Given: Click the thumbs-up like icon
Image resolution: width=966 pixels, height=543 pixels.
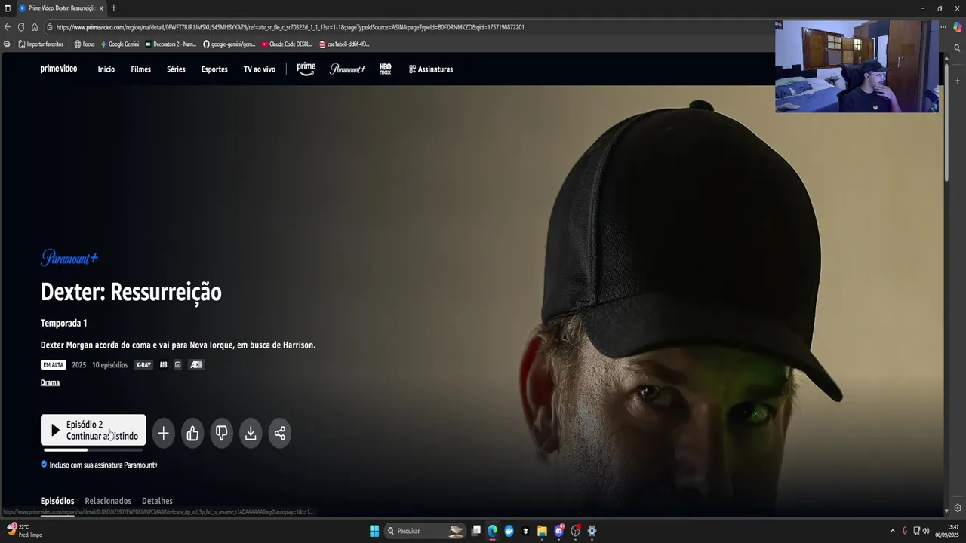Looking at the screenshot, I should (x=192, y=433).
